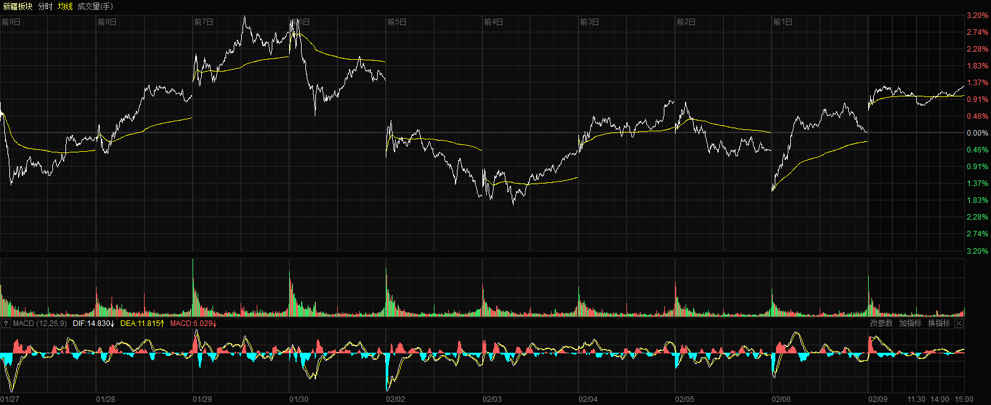Viewport: 991px width, 405px height.
Task: Click the 前5日 day label
Action: pyautogui.click(x=396, y=22)
